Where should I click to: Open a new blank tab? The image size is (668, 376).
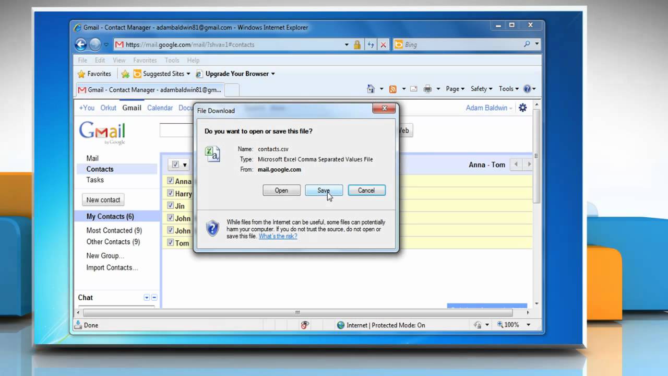(232, 90)
